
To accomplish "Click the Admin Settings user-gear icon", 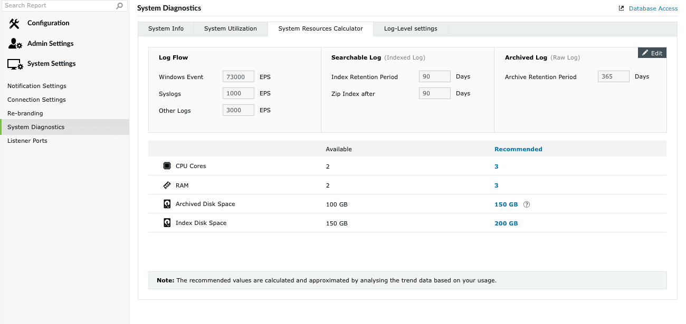I will pyautogui.click(x=15, y=44).
